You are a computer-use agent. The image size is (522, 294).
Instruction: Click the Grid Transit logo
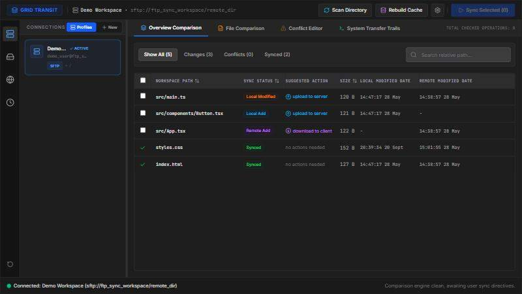[x=35, y=10]
